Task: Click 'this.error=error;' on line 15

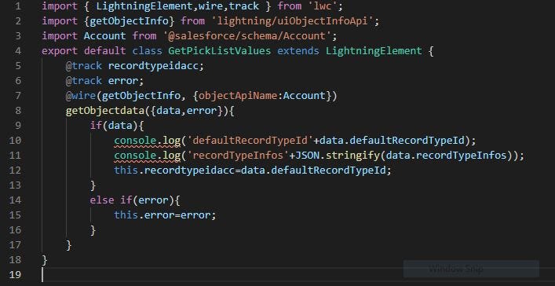Action: tap(165, 215)
